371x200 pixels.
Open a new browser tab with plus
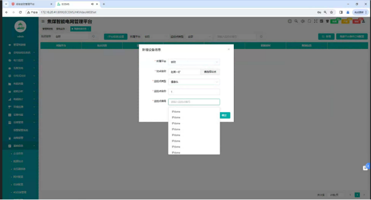[x=103, y=4]
